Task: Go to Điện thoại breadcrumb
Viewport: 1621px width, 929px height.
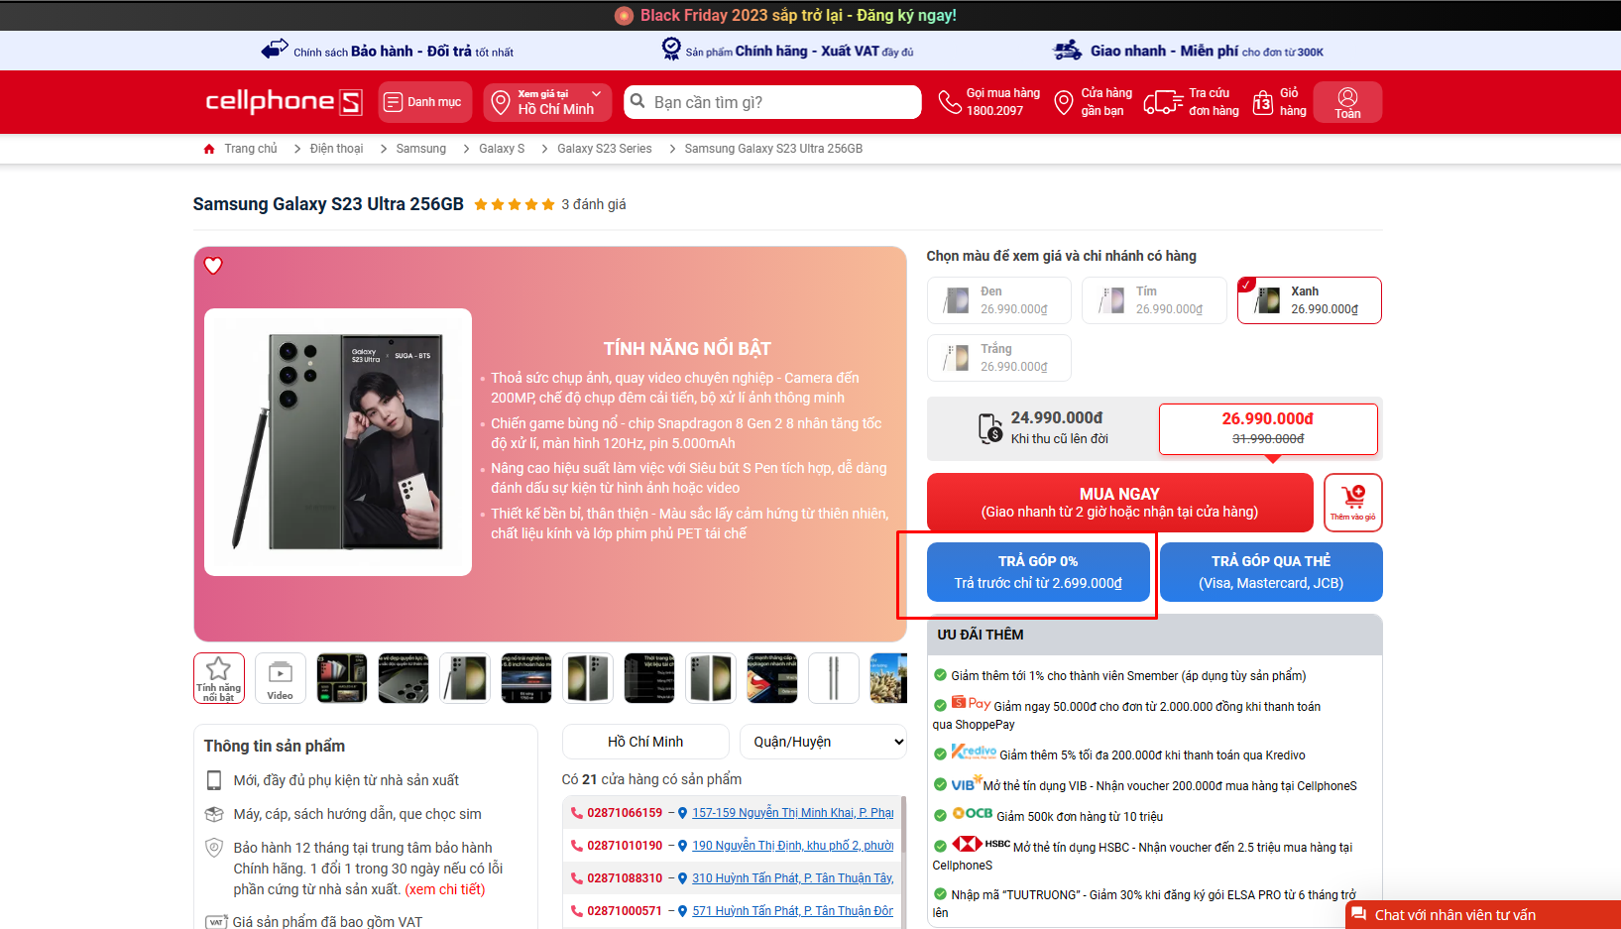Action: (x=336, y=149)
